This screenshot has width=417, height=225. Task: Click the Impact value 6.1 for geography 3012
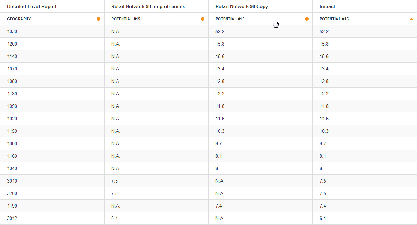click(x=323, y=219)
